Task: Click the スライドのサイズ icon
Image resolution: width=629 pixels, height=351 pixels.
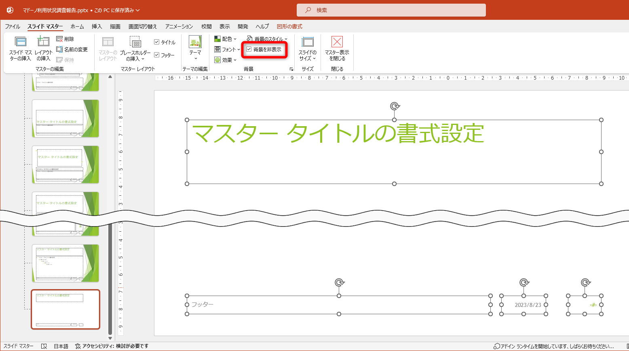Action: [307, 49]
